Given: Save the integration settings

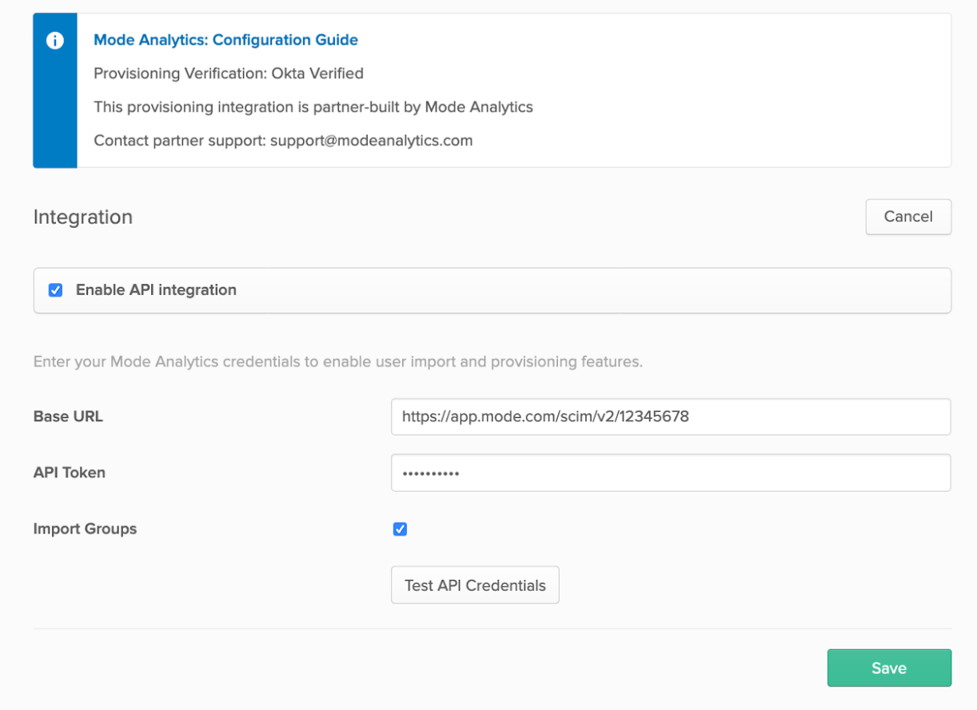Looking at the screenshot, I should click(x=889, y=668).
